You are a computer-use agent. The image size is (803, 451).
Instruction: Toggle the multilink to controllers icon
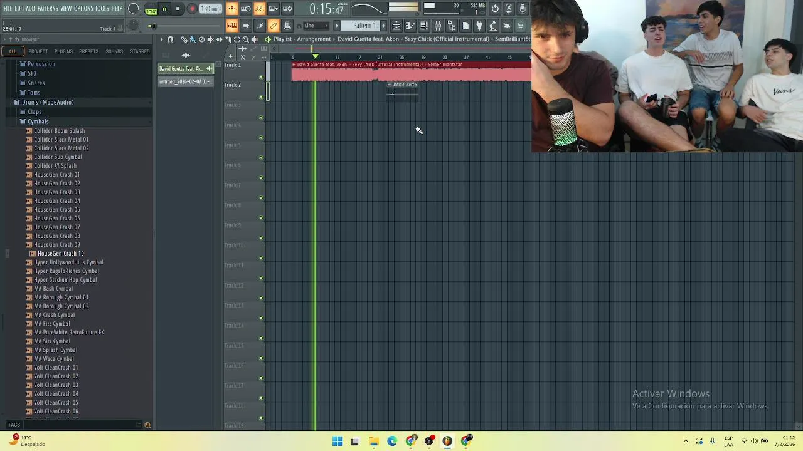point(274,26)
